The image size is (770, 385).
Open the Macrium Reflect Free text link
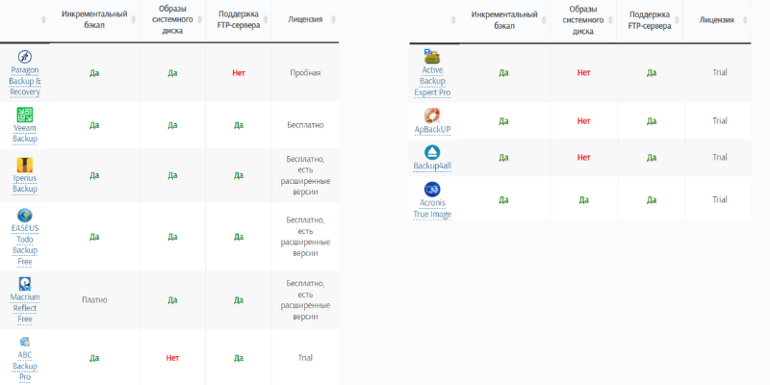coord(25,308)
